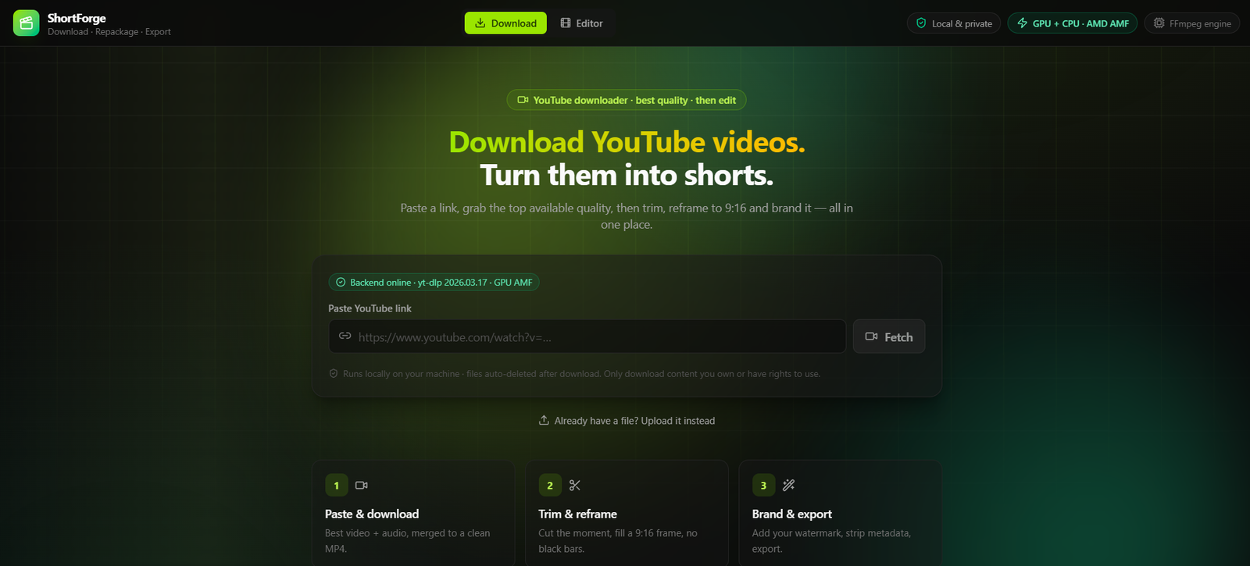The height and width of the screenshot is (566, 1250).
Task: Click the magic wand icon in Brand & export card
Action: coord(788,486)
